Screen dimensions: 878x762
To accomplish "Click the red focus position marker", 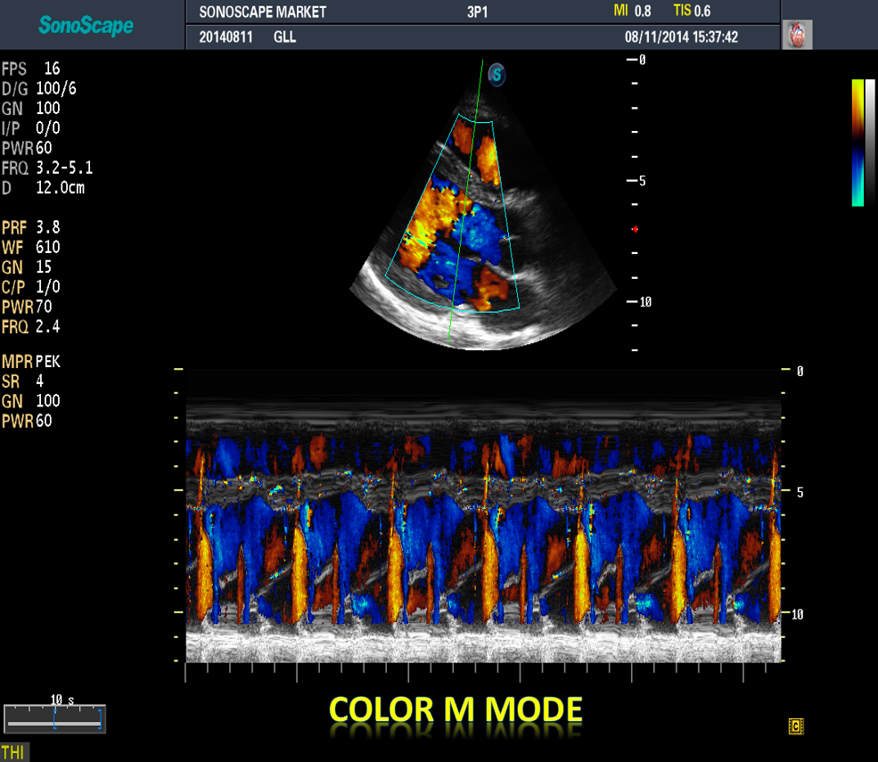I will 635,229.
